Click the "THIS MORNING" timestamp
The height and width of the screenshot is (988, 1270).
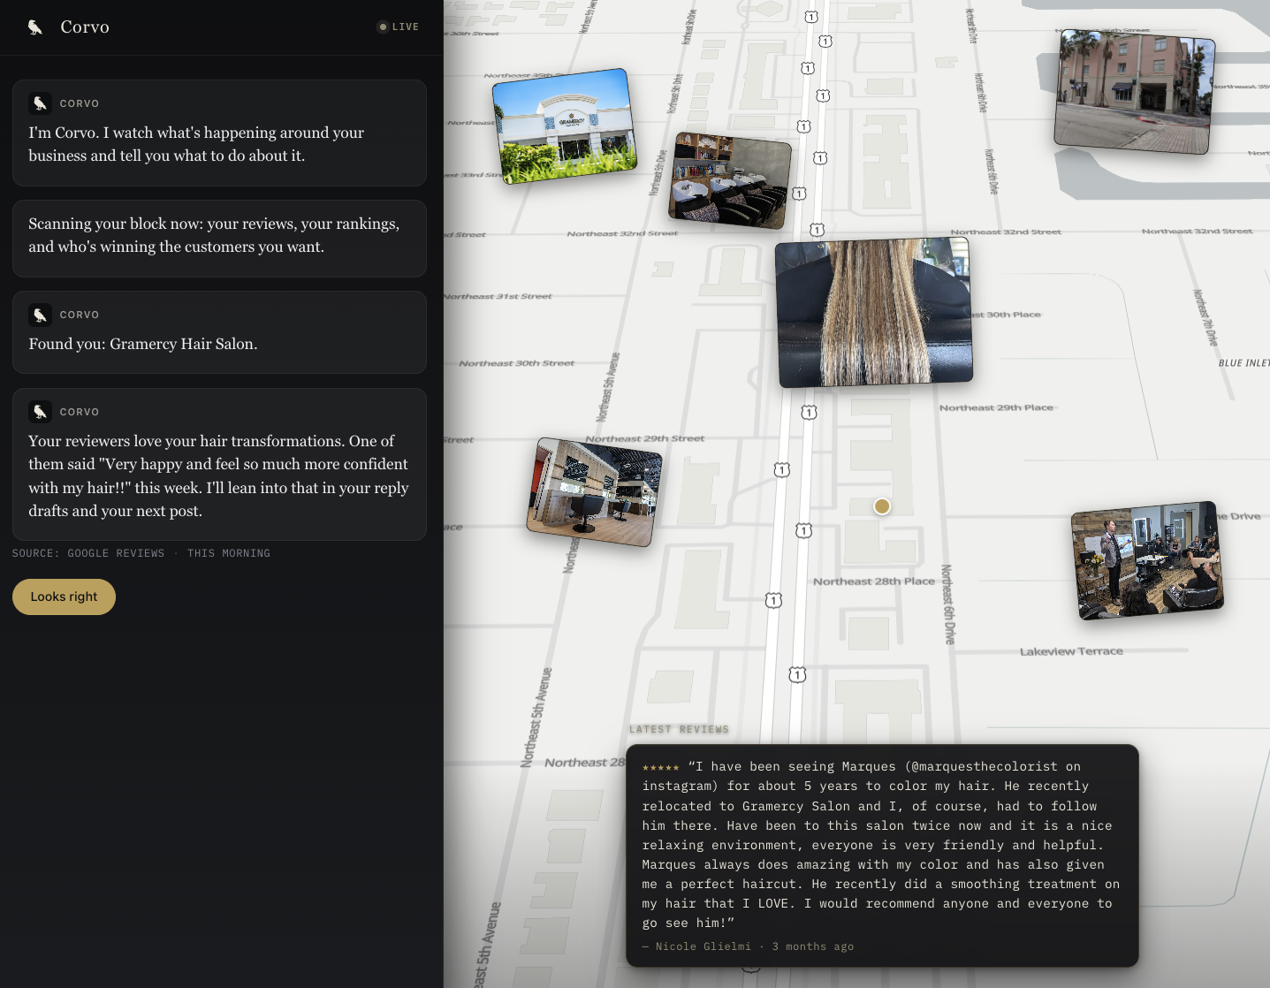click(229, 553)
